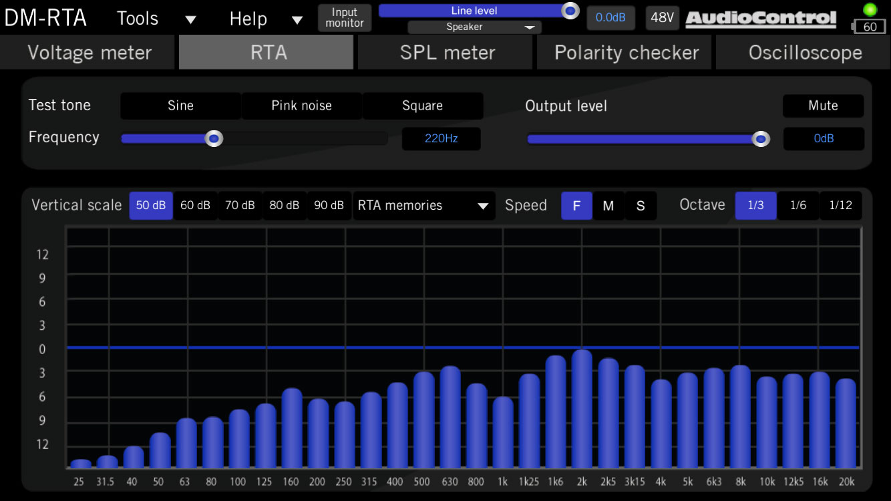Click the 31.5 axis label
Image resolution: width=891 pixels, height=501 pixels.
click(x=107, y=482)
